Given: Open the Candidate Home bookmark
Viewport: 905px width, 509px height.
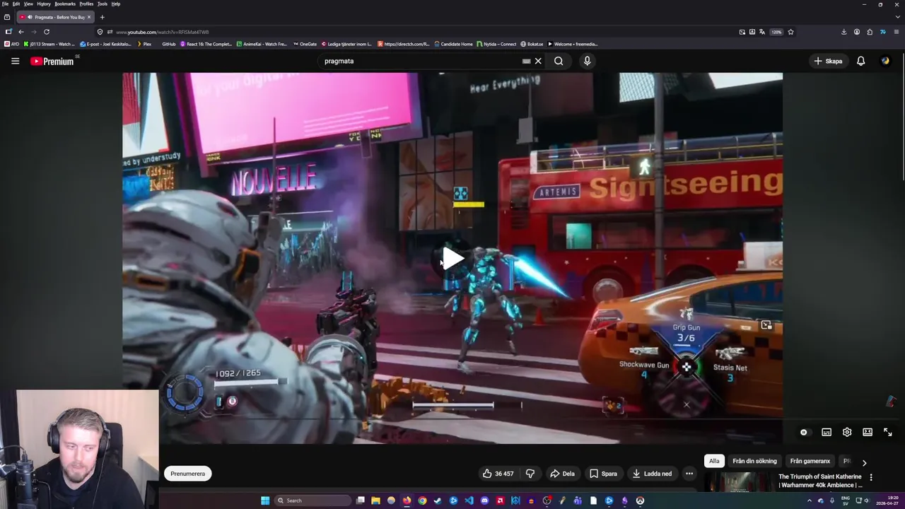Looking at the screenshot, I should pos(453,44).
